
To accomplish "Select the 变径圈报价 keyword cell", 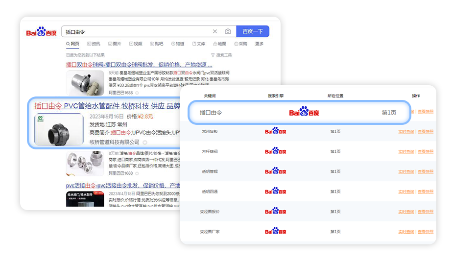I will point(210,212).
